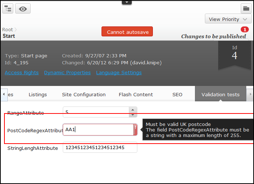Image resolution: width=254 pixels, height=184 pixels.
Task: Expand the top pull-down handle arrow
Action: click(x=127, y=2)
